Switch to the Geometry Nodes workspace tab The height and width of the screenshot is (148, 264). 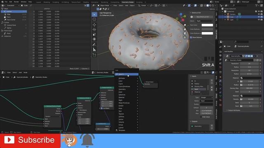[127, 2]
